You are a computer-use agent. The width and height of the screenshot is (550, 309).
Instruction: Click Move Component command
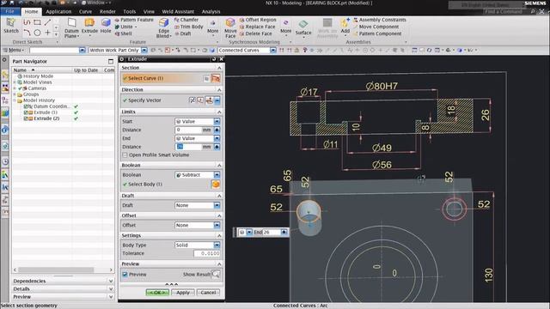(376, 27)
